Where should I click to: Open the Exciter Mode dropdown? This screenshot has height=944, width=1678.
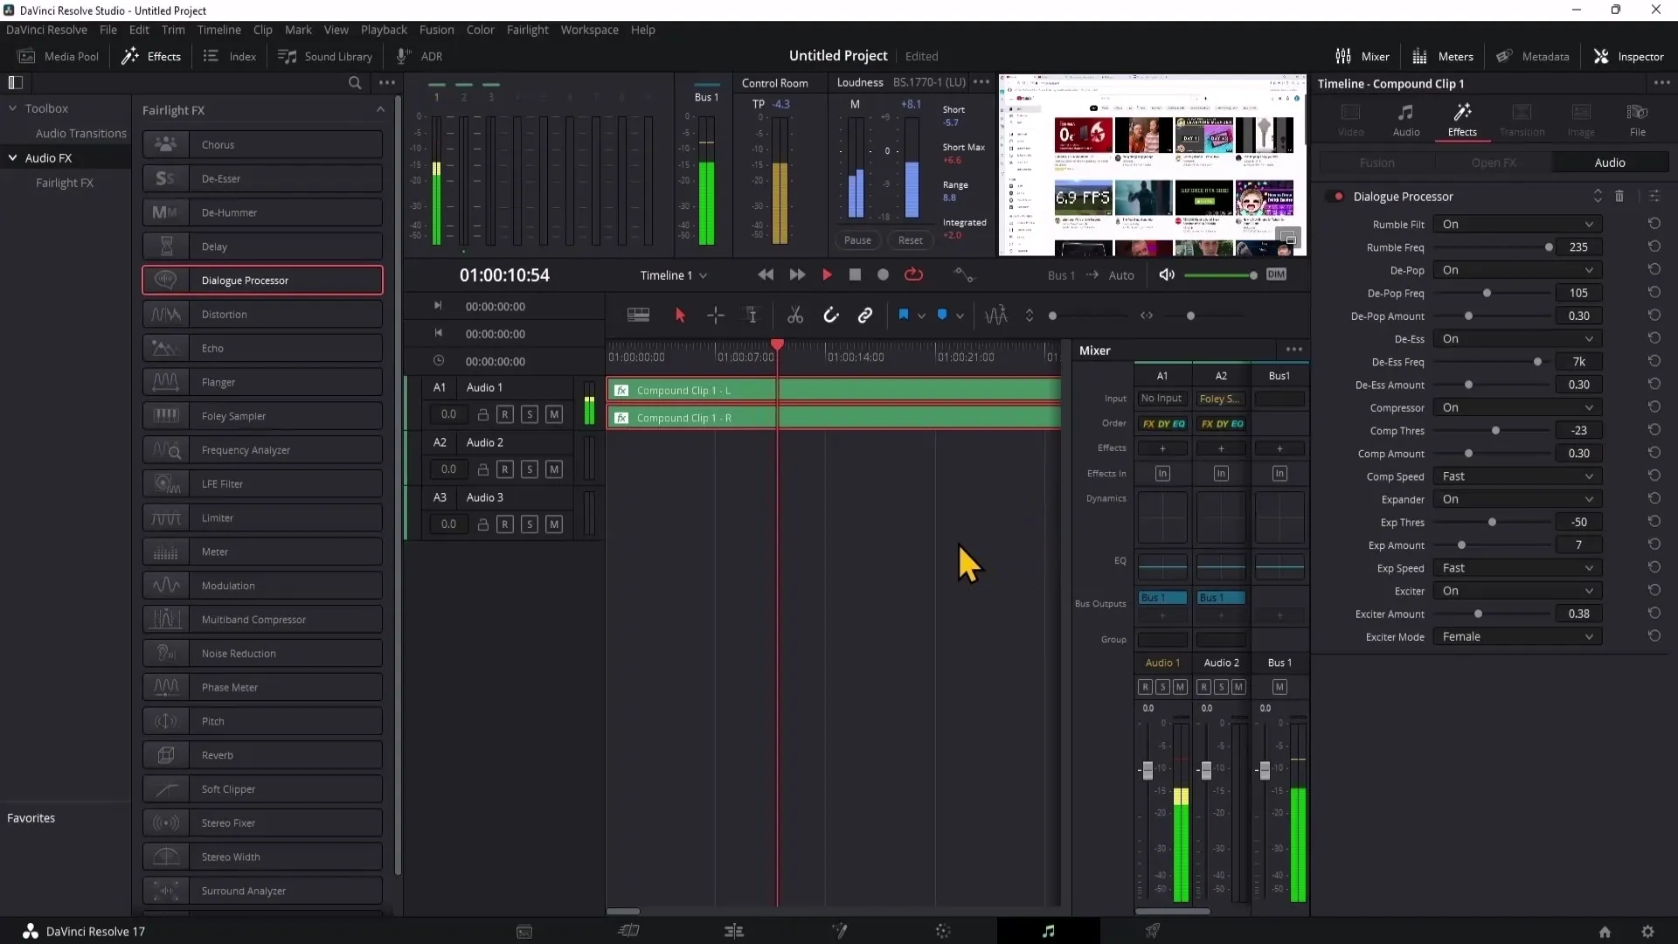point(1515,636)
